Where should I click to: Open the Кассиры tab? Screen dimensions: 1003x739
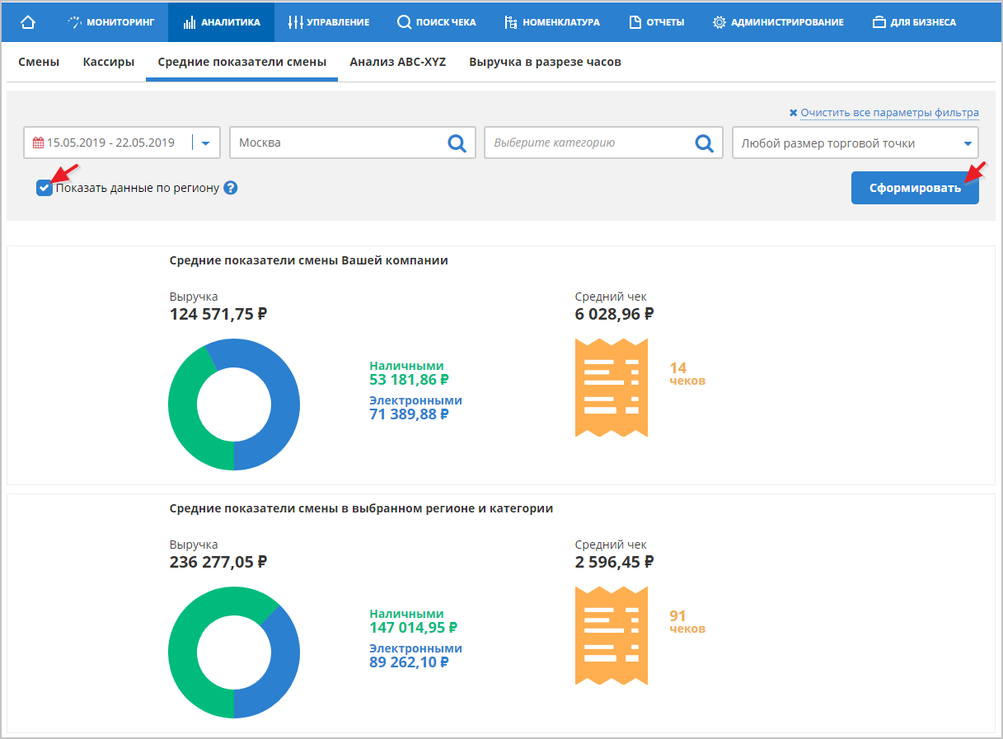109,62
